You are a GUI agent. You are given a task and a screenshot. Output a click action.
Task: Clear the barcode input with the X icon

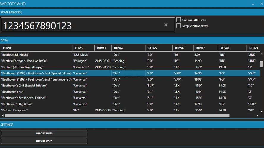pos(166,25)
